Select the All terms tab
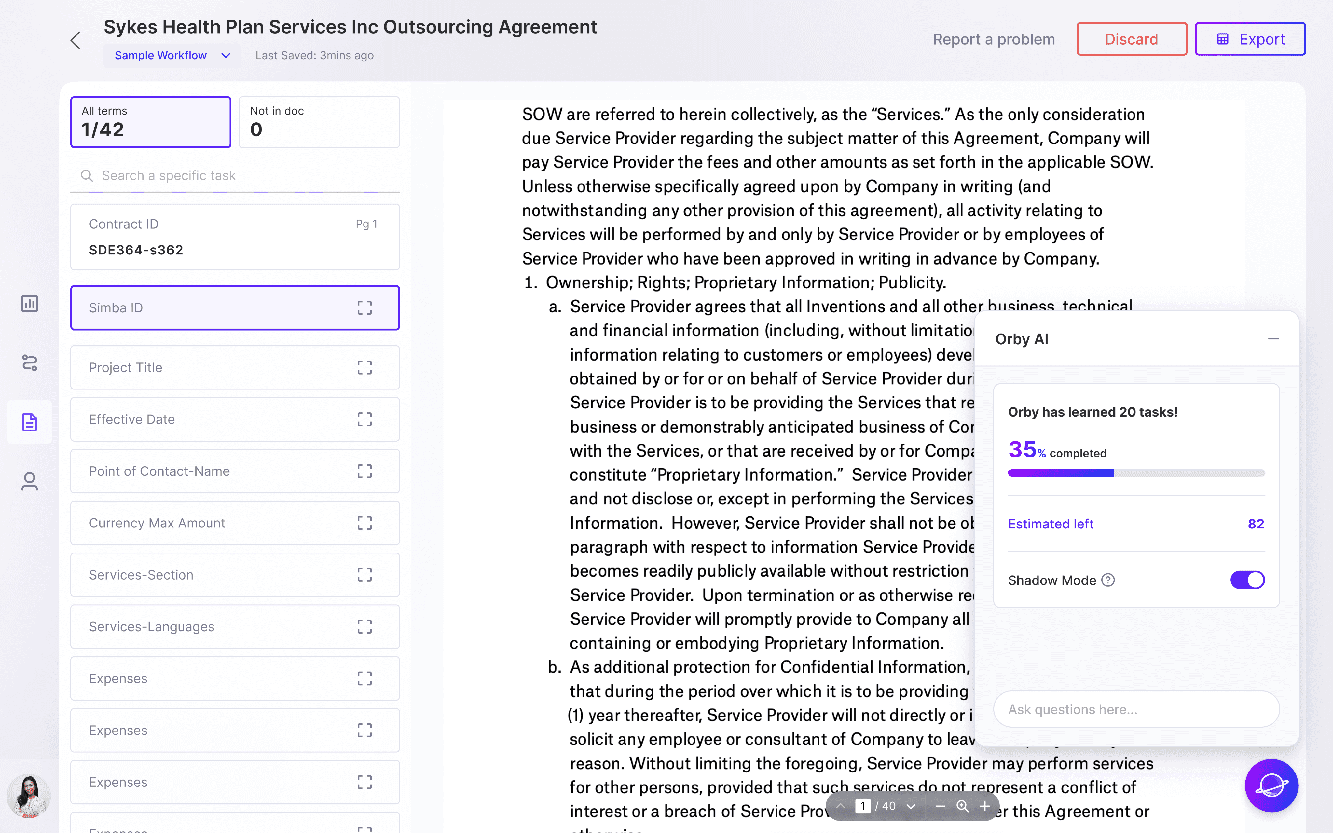Viewport: 1333px width, 833px height. tap(150, 122)
